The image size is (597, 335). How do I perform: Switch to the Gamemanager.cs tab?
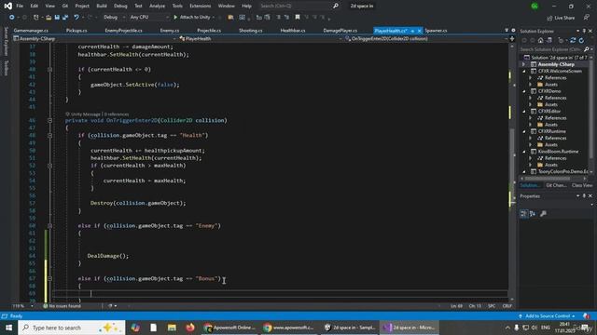[31, 31]
